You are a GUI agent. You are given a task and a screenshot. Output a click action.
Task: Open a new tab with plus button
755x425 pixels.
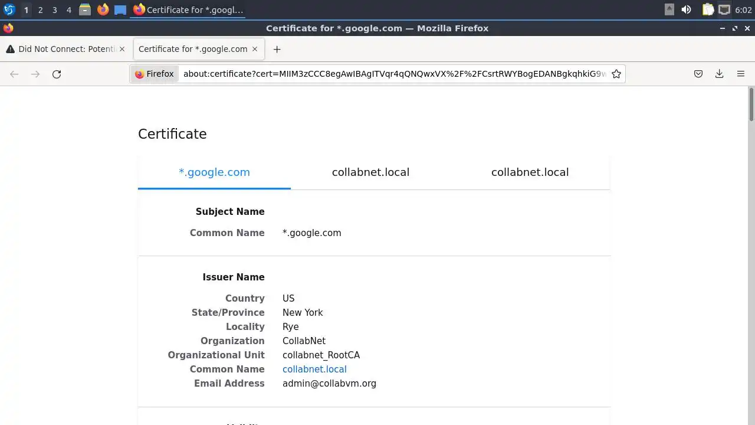[277, 49]
